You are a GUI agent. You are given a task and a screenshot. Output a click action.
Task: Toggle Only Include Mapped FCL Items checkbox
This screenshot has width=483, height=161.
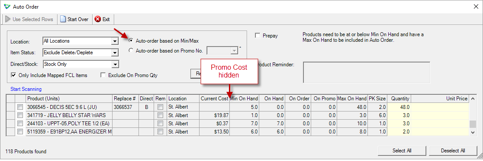click(x=13, y=75)
